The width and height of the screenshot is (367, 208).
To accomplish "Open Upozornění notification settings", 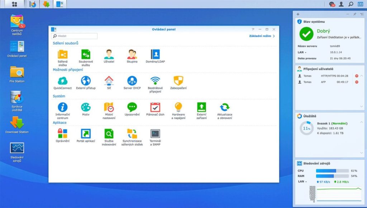I will (x=132, y=109).
